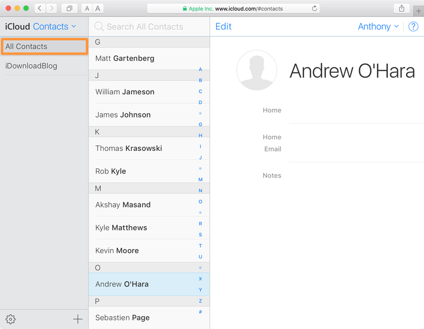The height and width of the screenshot is (329, 424).
Task: Jump to the # section in the index
Action: click(200, 312)
